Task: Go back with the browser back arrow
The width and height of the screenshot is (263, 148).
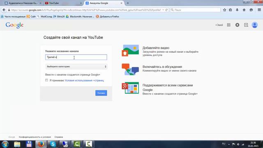Action: (x=4, y=10)
